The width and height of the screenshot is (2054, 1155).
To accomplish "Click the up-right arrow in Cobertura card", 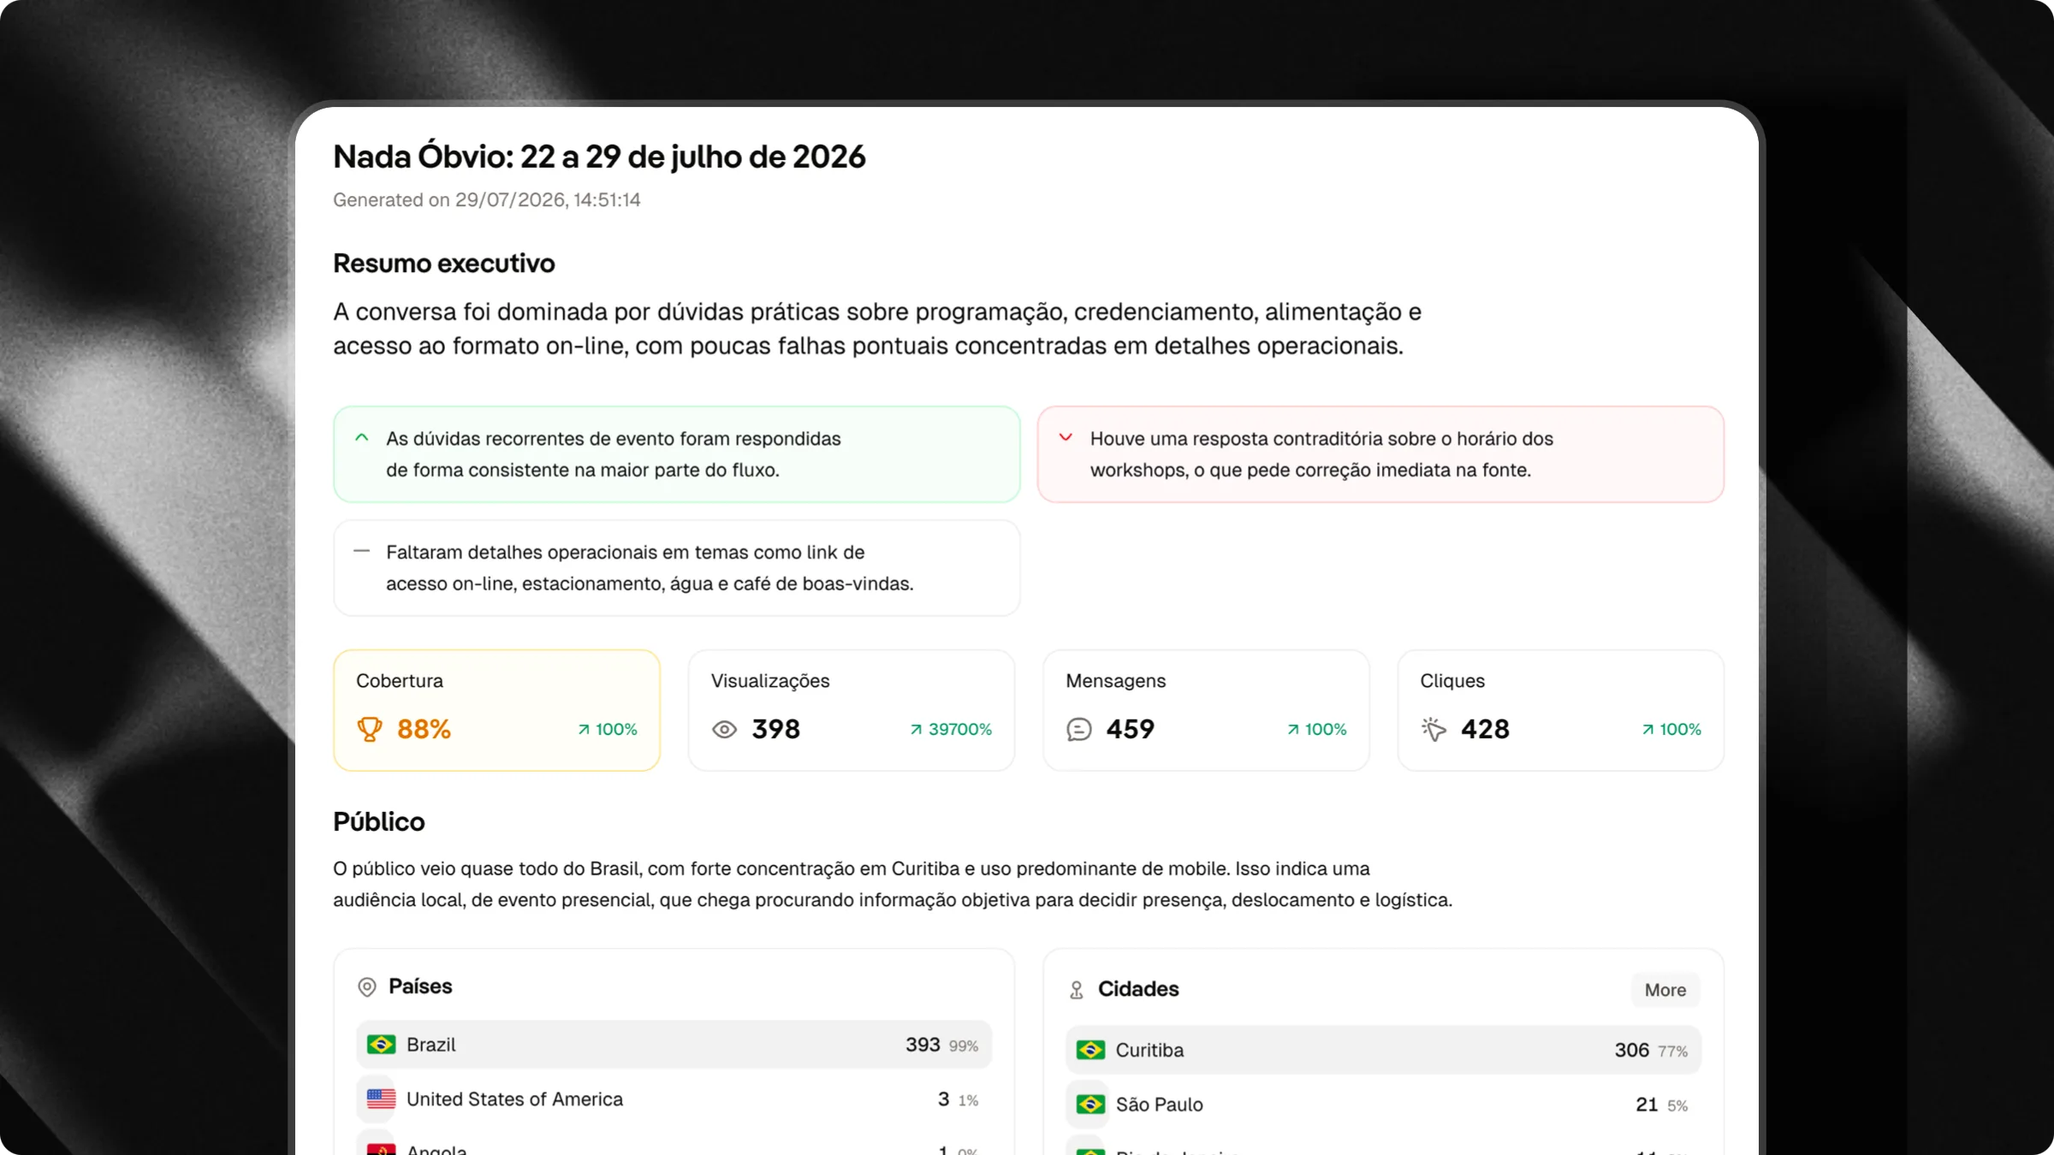I will tap(584, 730).
